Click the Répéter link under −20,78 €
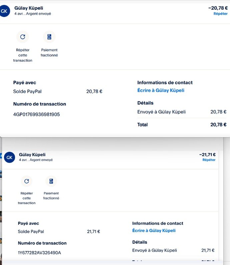The height and width of the screenshot is (265, 230). (x=220, y=14)
